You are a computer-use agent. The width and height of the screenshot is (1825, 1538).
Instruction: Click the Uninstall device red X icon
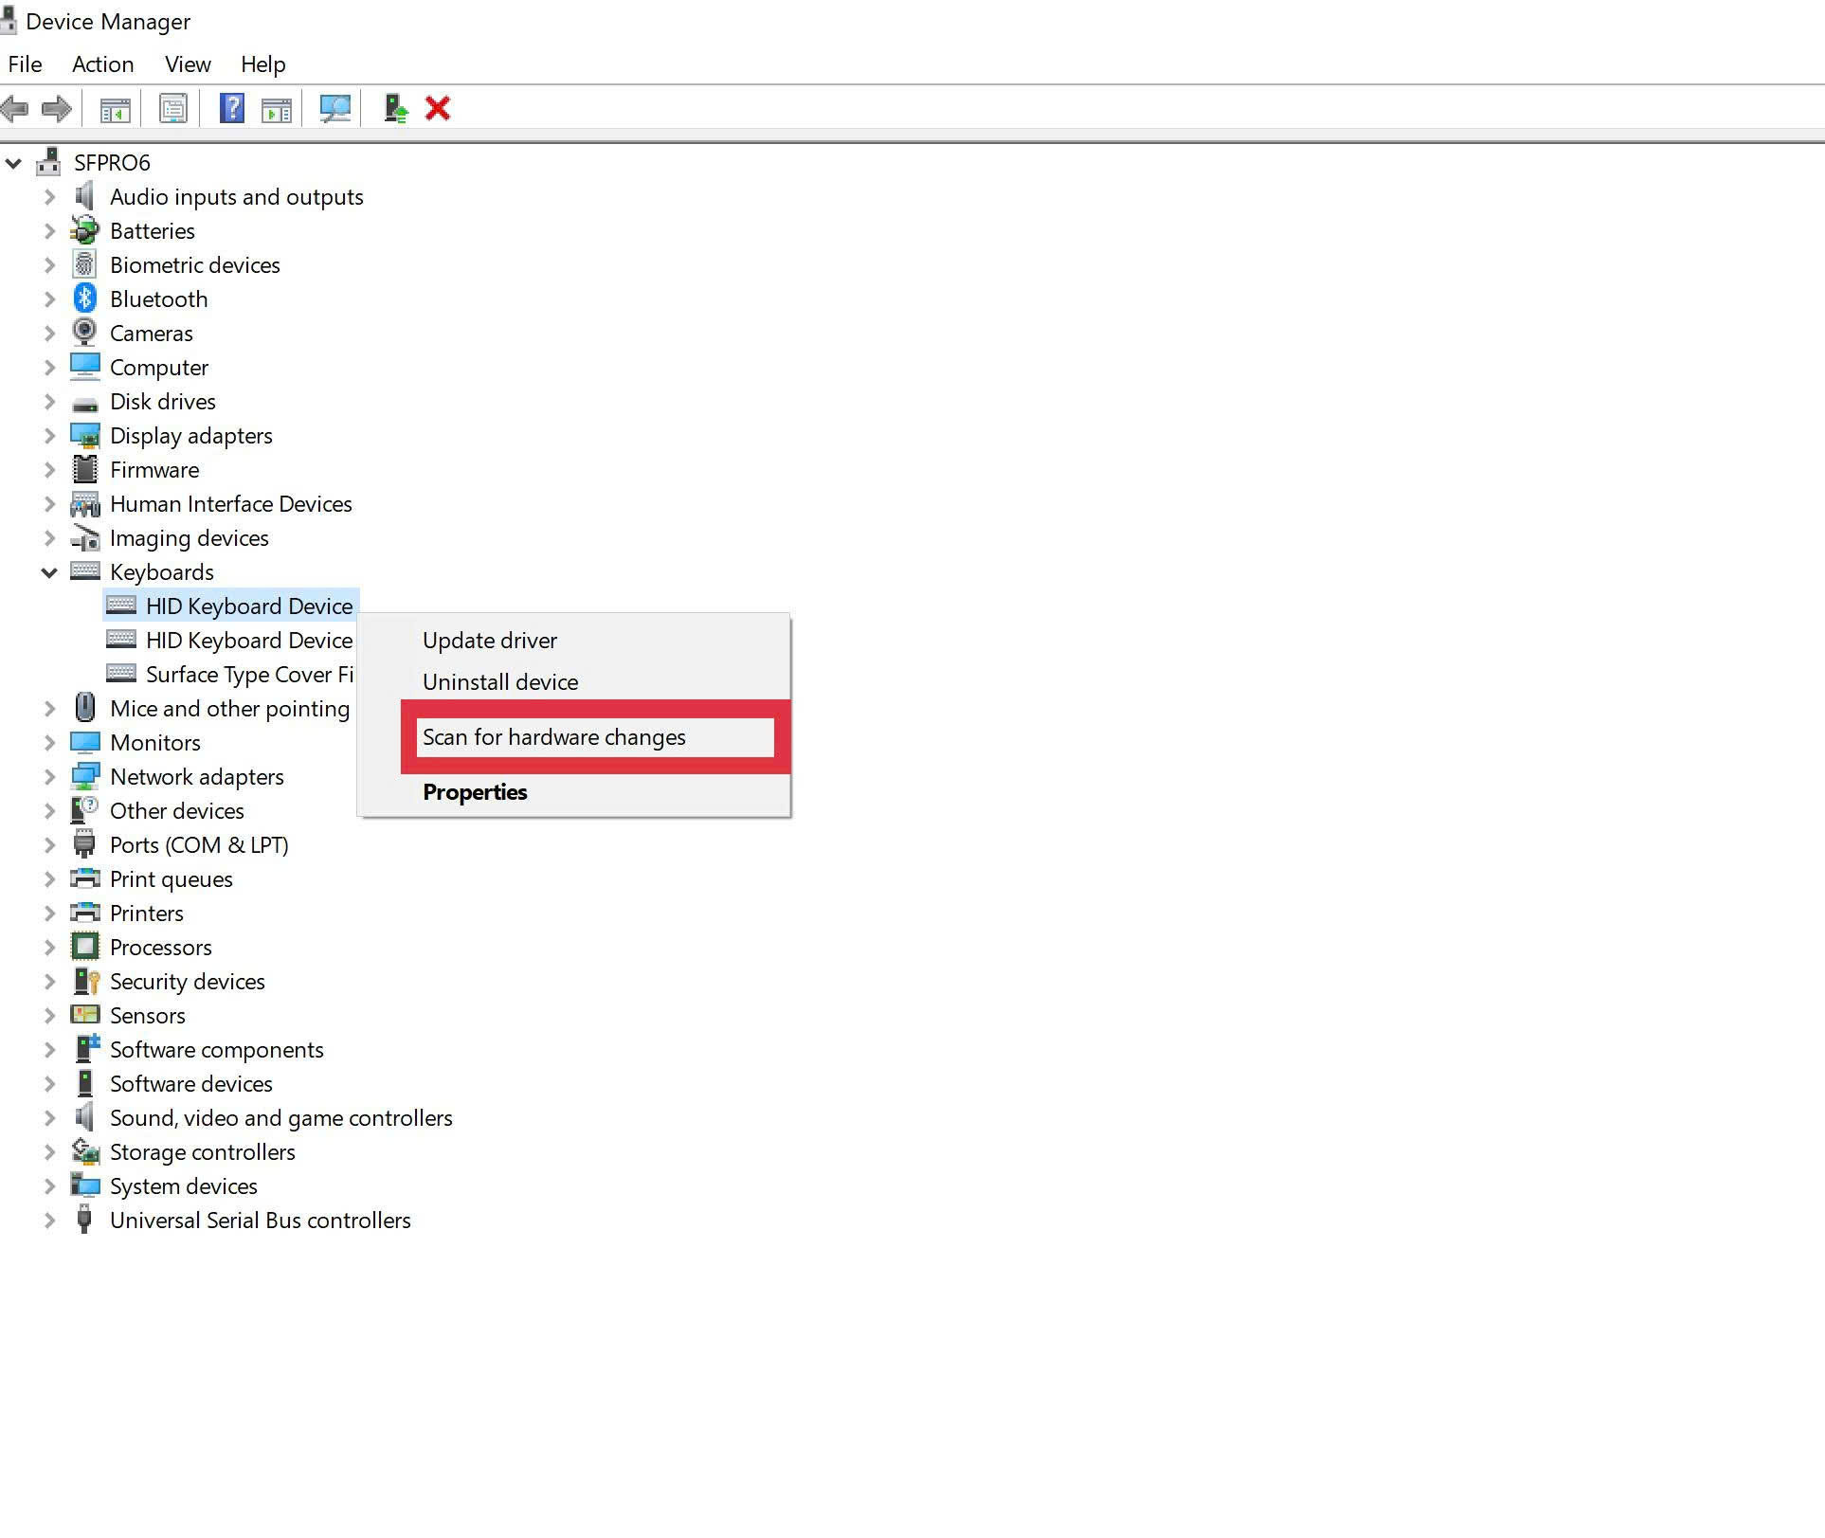(438, 108)
